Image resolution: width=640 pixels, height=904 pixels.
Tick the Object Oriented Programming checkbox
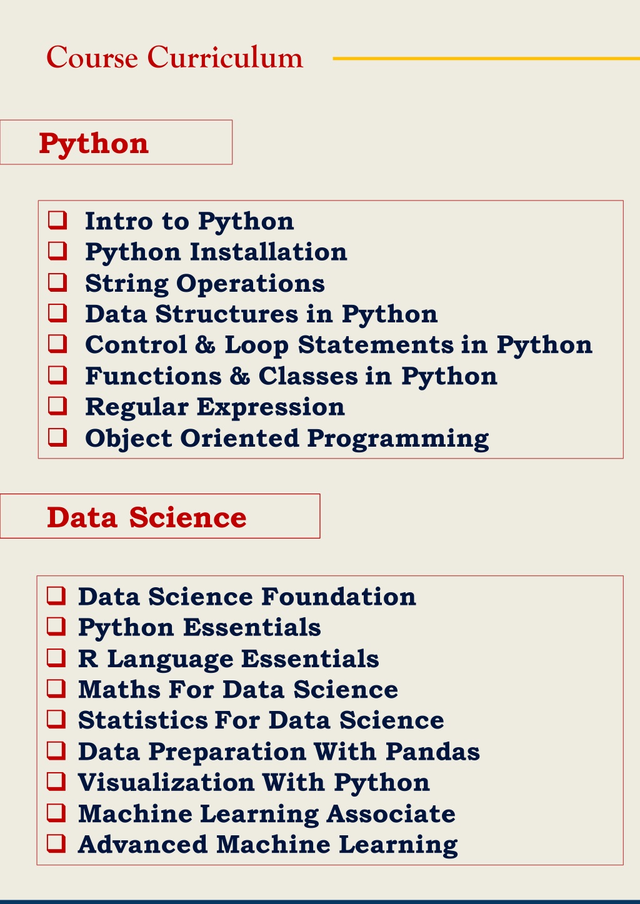57,437
